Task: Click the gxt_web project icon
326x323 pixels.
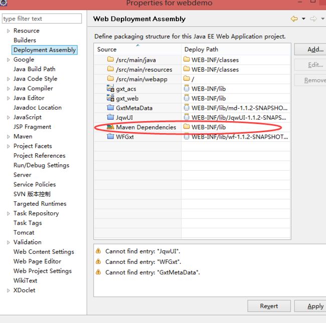Action: coord(111,98)
